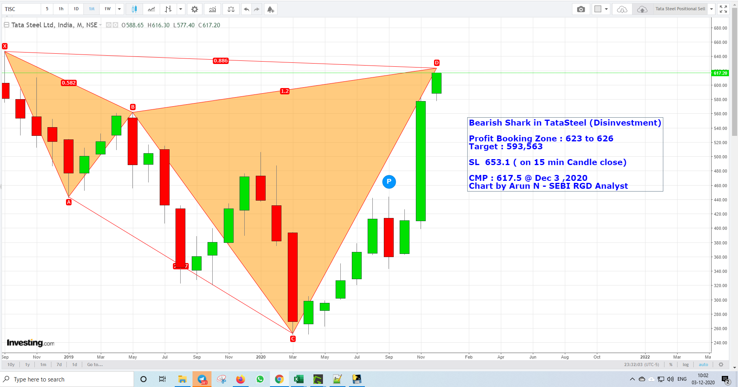This screenshot has width=738, height=387.
Task: Select the candlestick chart type
Action: (x=134, y=9)
